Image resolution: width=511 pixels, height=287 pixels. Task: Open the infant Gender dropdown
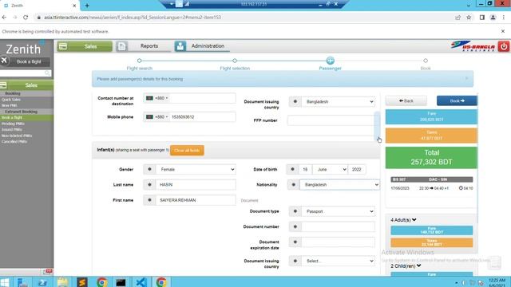196,169
